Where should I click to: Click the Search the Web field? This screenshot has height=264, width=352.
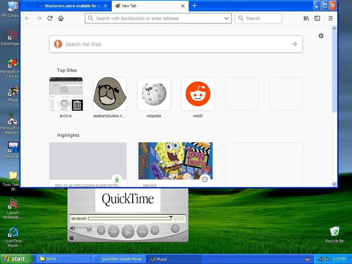pyautogui.click(x=176, y=44)
